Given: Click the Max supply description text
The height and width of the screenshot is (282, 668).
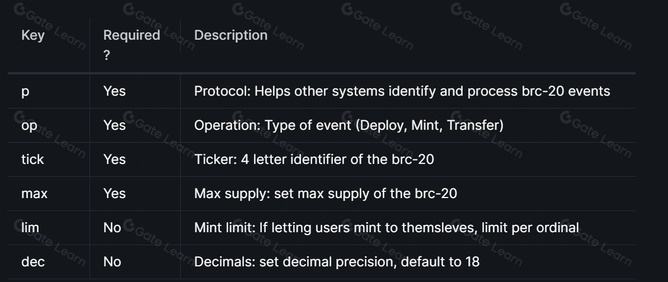Looking at the screenshot, I should point(326,194).
